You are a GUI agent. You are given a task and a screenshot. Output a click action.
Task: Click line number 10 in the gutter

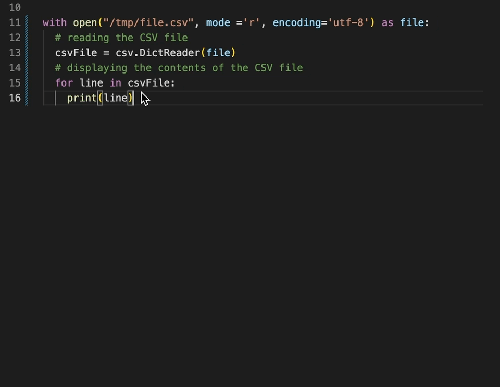(15, 7)
